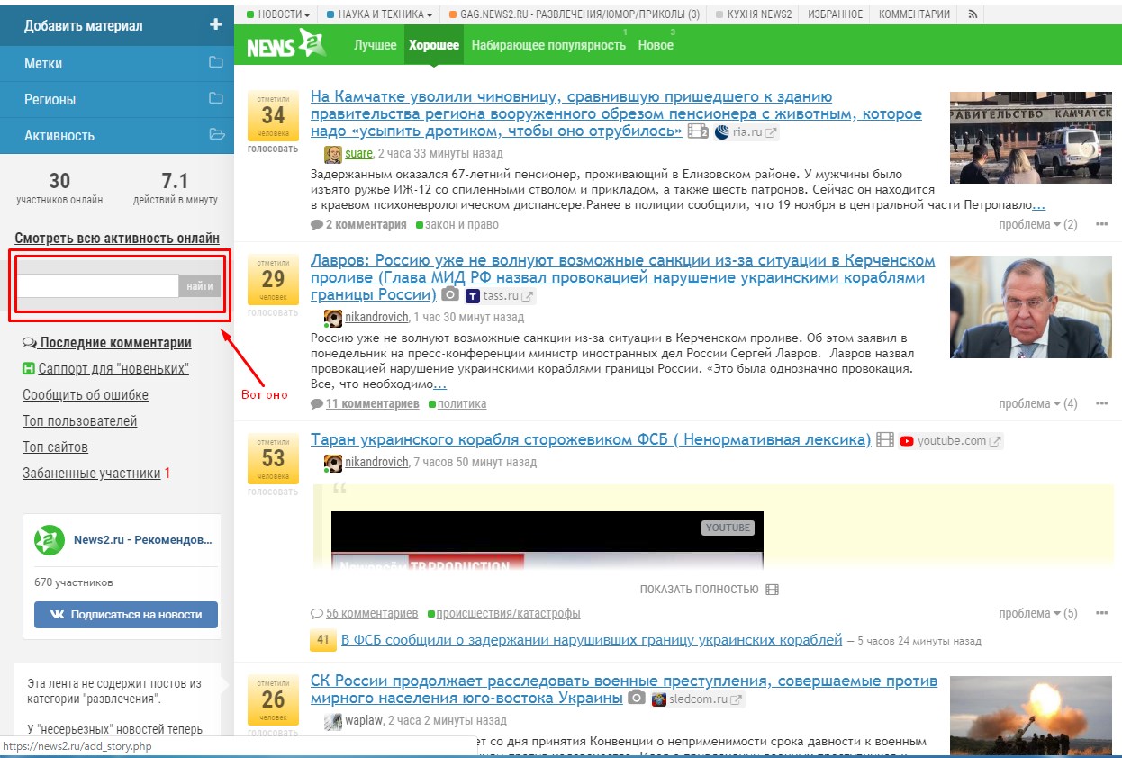Open GAG.NEWS2.RU entertainment section
This screenshot has width=1122, height=758.
click(x=574, y=14)
